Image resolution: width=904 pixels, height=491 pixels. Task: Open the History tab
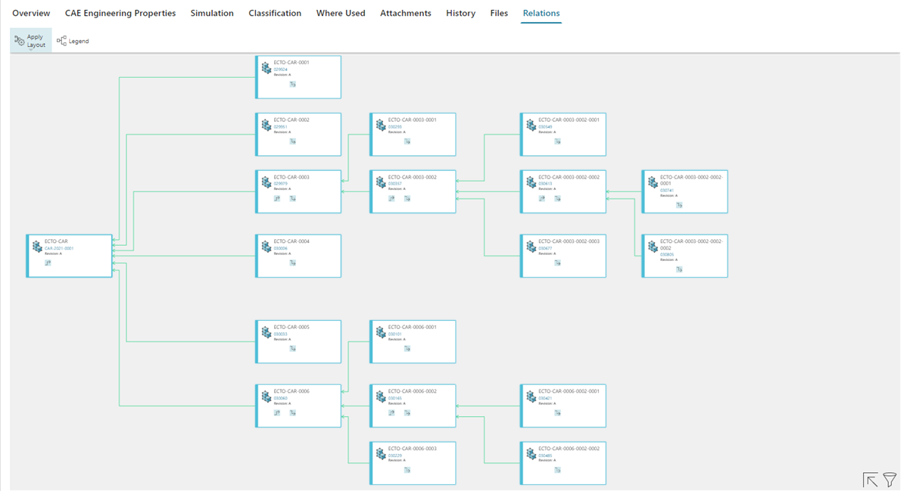pyautogui.click(x=460, y=13)
